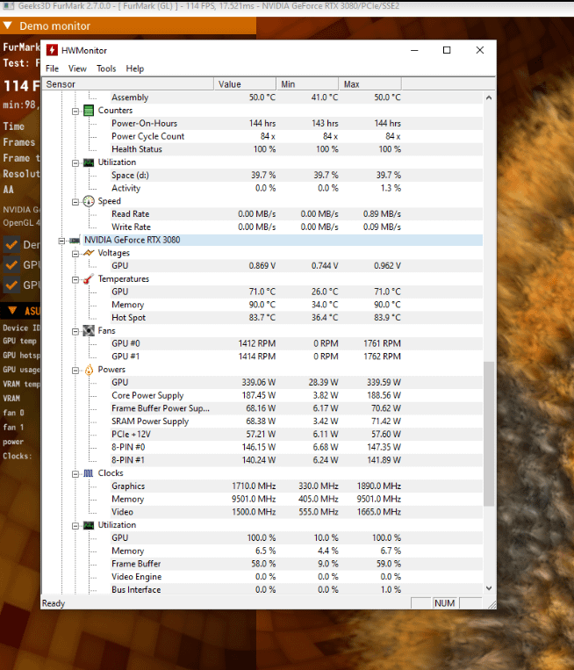Select the Power Cycle Count row
Viewport: 574px width, 670px height.
pos(296,136)
